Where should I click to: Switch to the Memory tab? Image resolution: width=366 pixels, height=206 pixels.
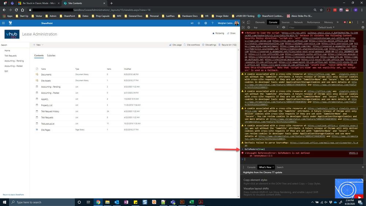click(328, 22)
